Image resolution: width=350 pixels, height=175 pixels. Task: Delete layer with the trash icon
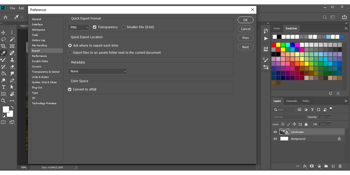[340, 166]
